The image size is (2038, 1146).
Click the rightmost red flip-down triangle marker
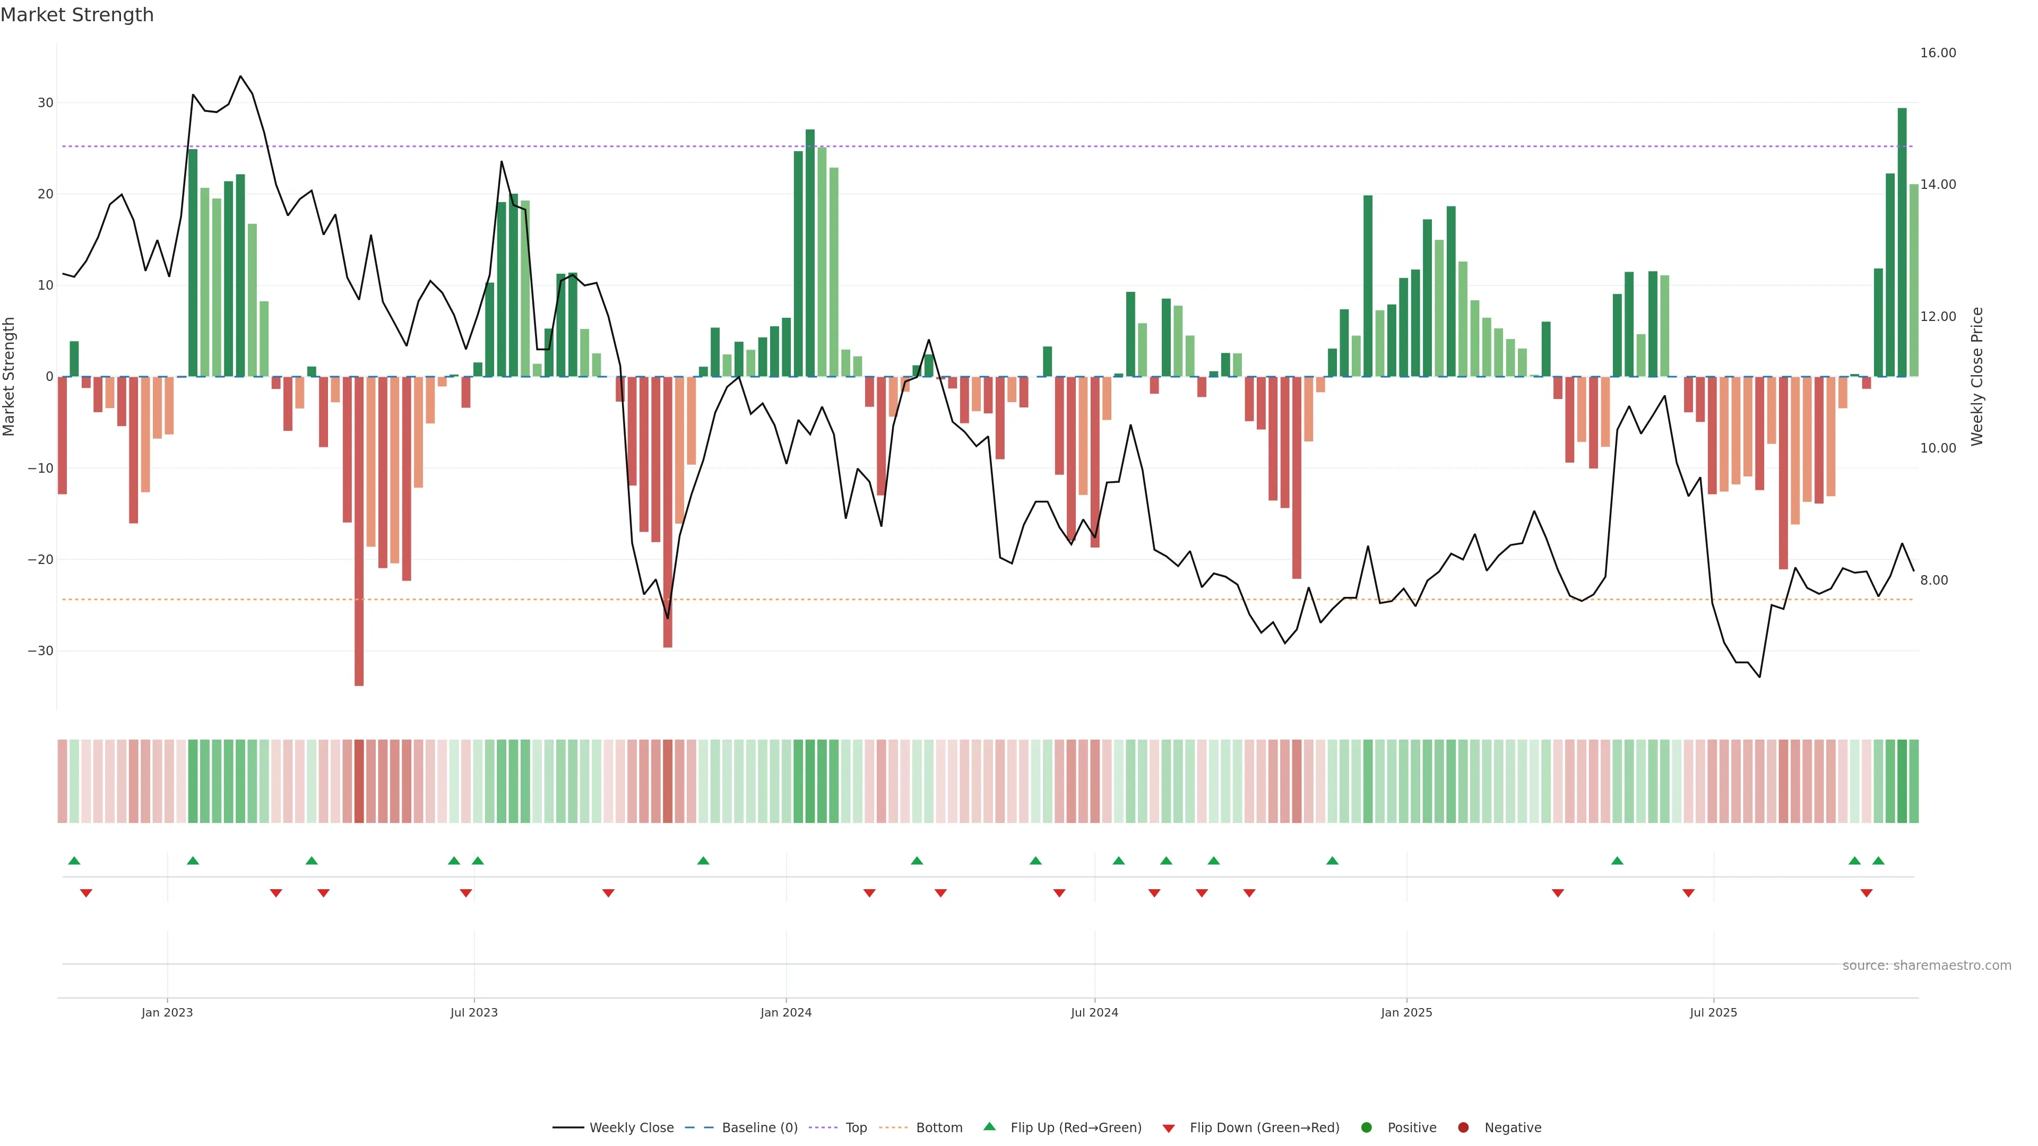[x=1867, y=893]
